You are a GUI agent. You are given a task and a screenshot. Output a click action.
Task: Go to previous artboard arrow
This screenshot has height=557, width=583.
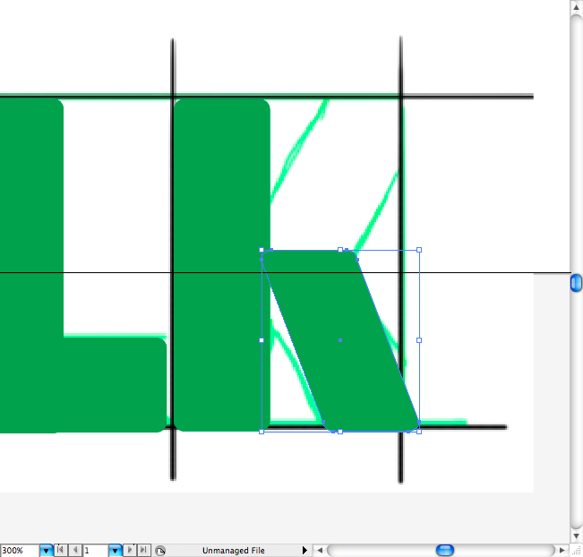click(75, 550)
